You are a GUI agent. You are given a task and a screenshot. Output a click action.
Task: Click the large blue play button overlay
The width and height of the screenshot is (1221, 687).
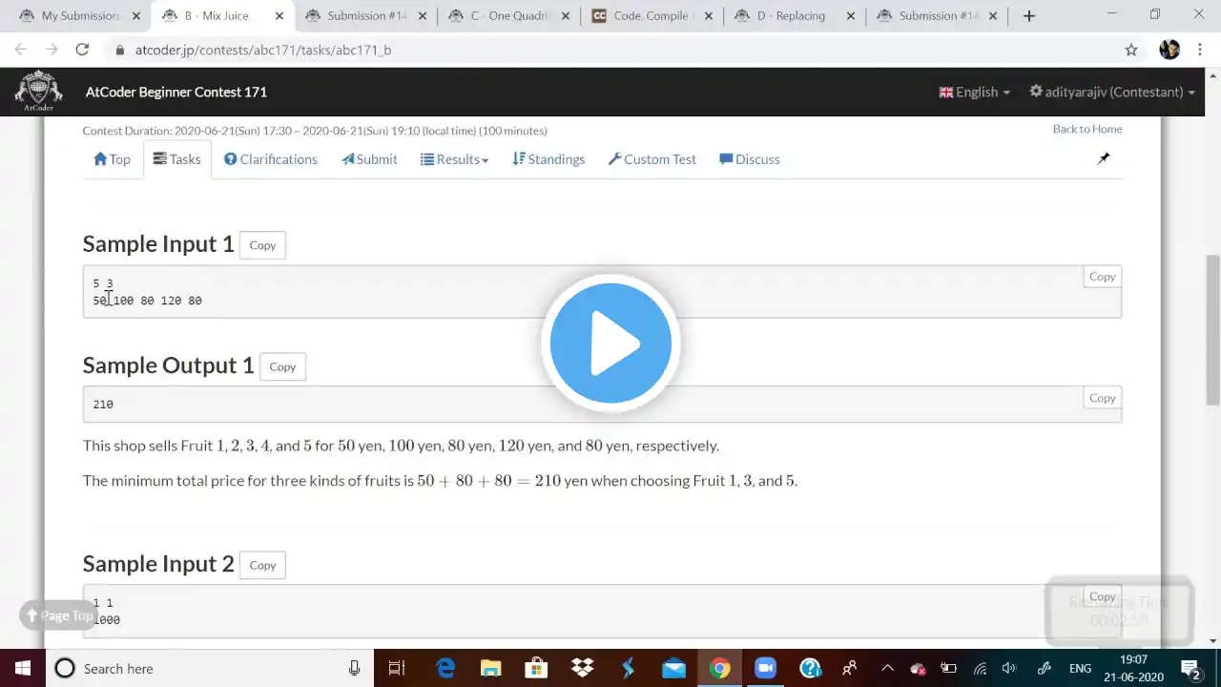pos(610,343)
